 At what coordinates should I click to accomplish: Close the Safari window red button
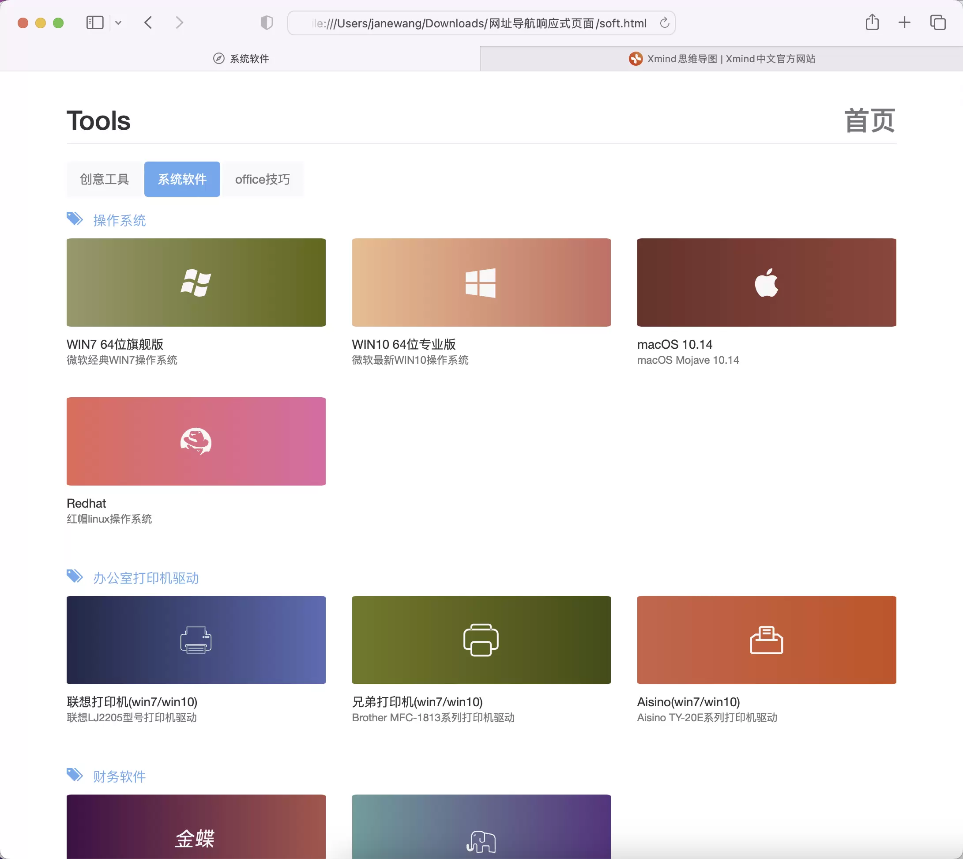[x=23, y=23]
